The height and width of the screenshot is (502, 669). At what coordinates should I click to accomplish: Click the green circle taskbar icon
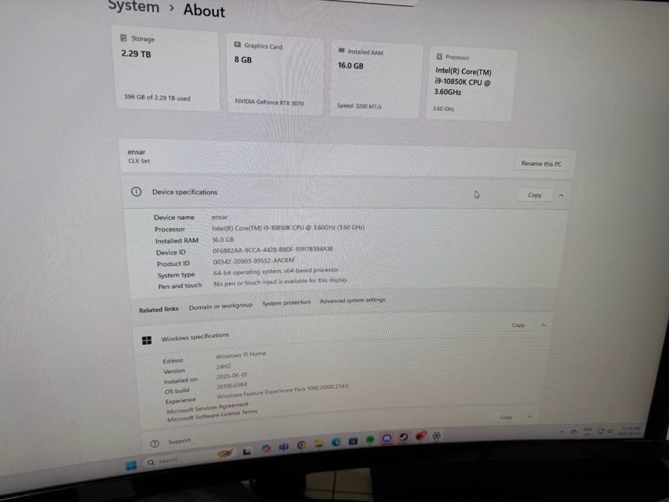pyautogui.click(x=370, y=440)
